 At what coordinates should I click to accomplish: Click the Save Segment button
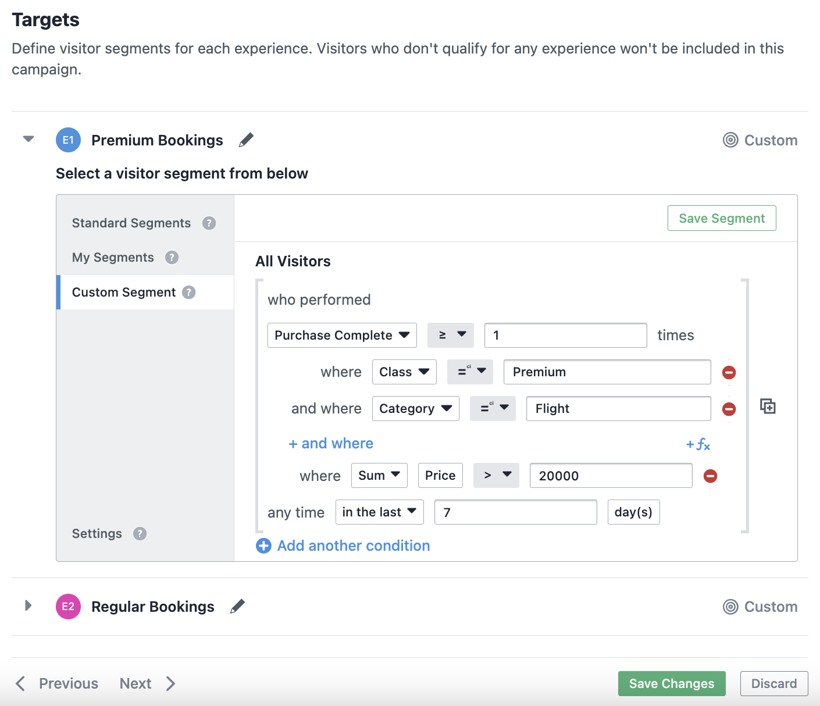pos(722,218)
